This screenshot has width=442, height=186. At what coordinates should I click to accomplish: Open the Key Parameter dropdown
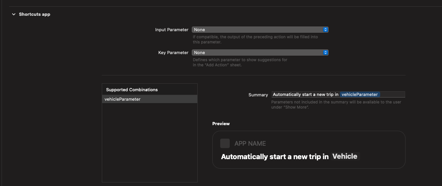(x=260, y=53)
